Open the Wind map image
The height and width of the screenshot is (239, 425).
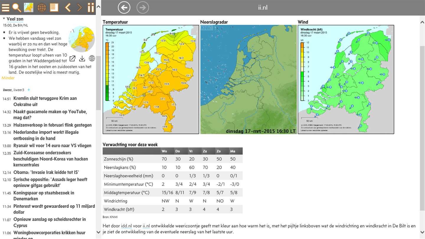(346, 79)
